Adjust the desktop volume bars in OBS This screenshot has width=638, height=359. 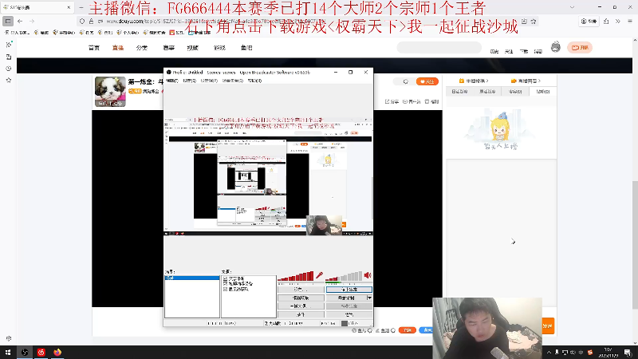click(344, 276)
